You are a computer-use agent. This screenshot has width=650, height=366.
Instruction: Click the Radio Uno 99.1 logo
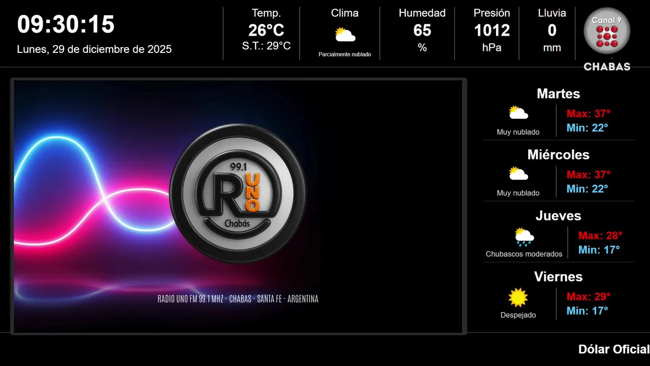(238, 193)
